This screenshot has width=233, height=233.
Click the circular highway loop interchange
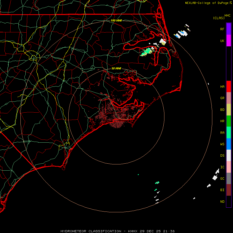pos(33,57)
